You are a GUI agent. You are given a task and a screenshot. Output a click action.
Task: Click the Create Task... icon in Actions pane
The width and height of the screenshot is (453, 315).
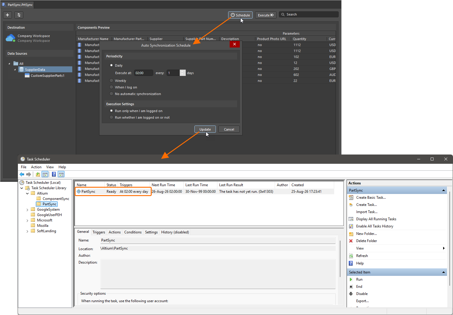[351, 205]
